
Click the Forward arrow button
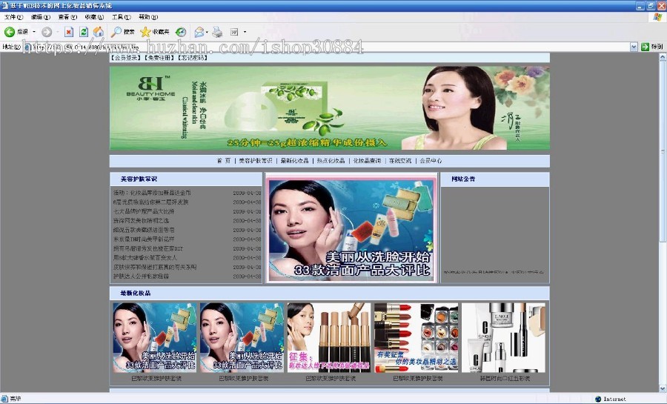pyautogui.click(x=47, y=32)
